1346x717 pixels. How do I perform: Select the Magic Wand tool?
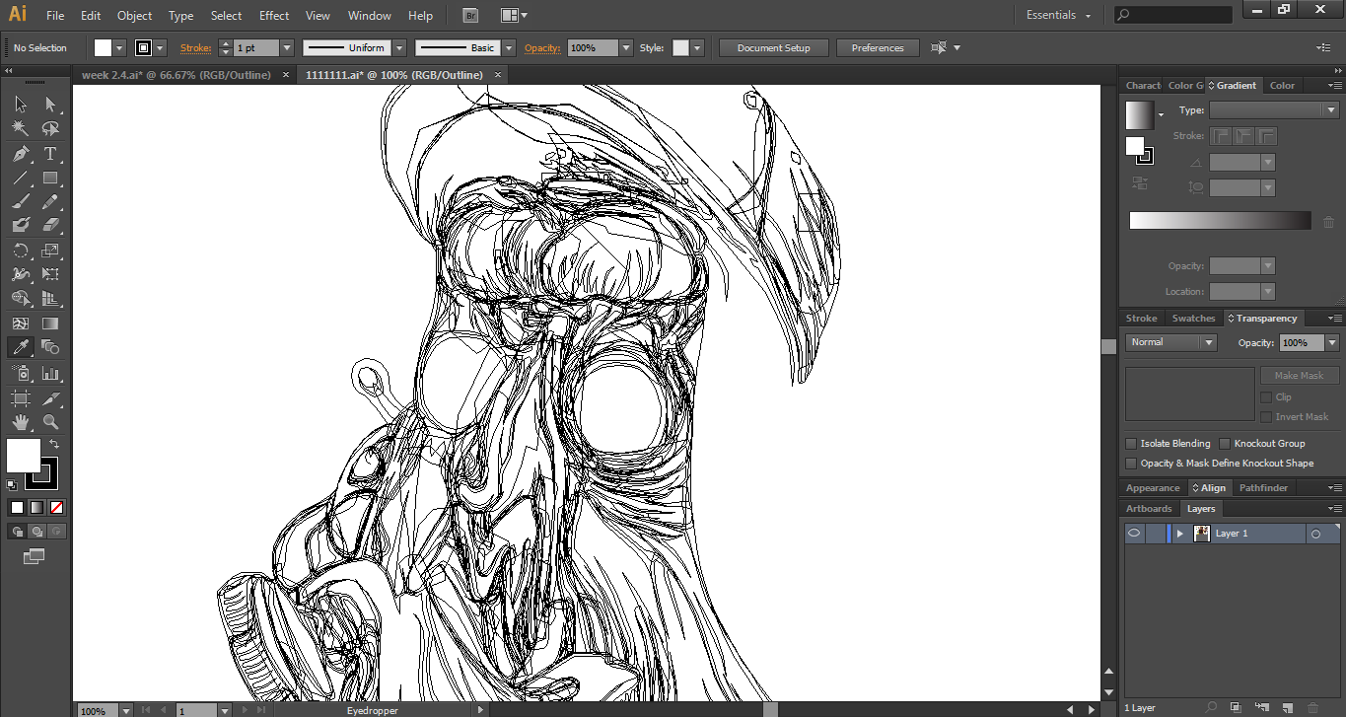21,129
